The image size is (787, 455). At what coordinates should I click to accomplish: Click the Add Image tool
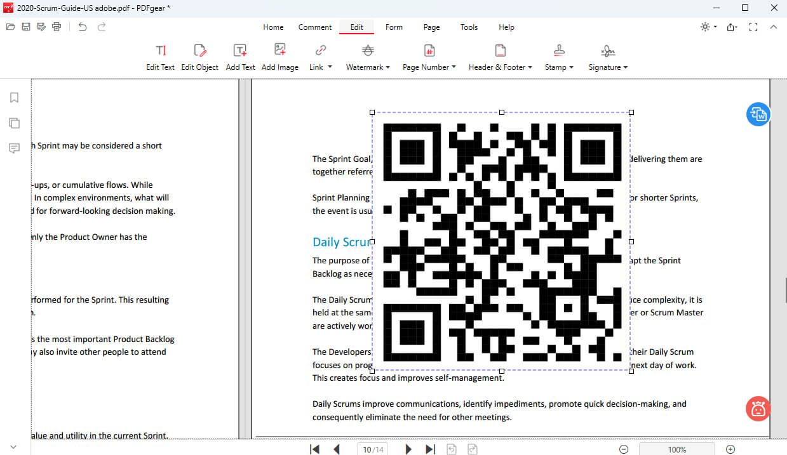click(279, 57)
